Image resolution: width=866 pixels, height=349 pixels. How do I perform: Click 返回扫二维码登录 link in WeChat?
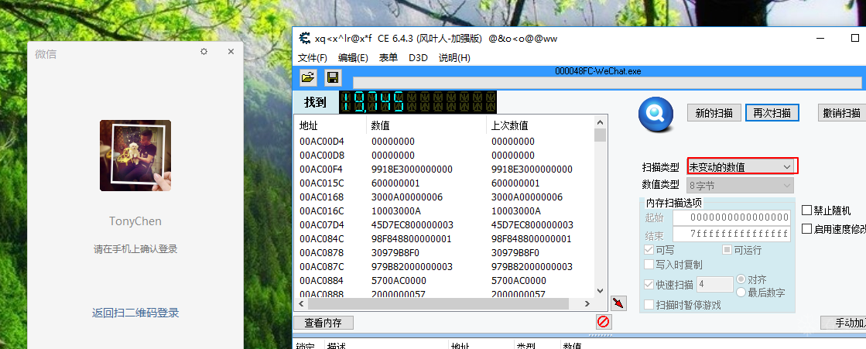pyautogui.click(x=135, y=313)
